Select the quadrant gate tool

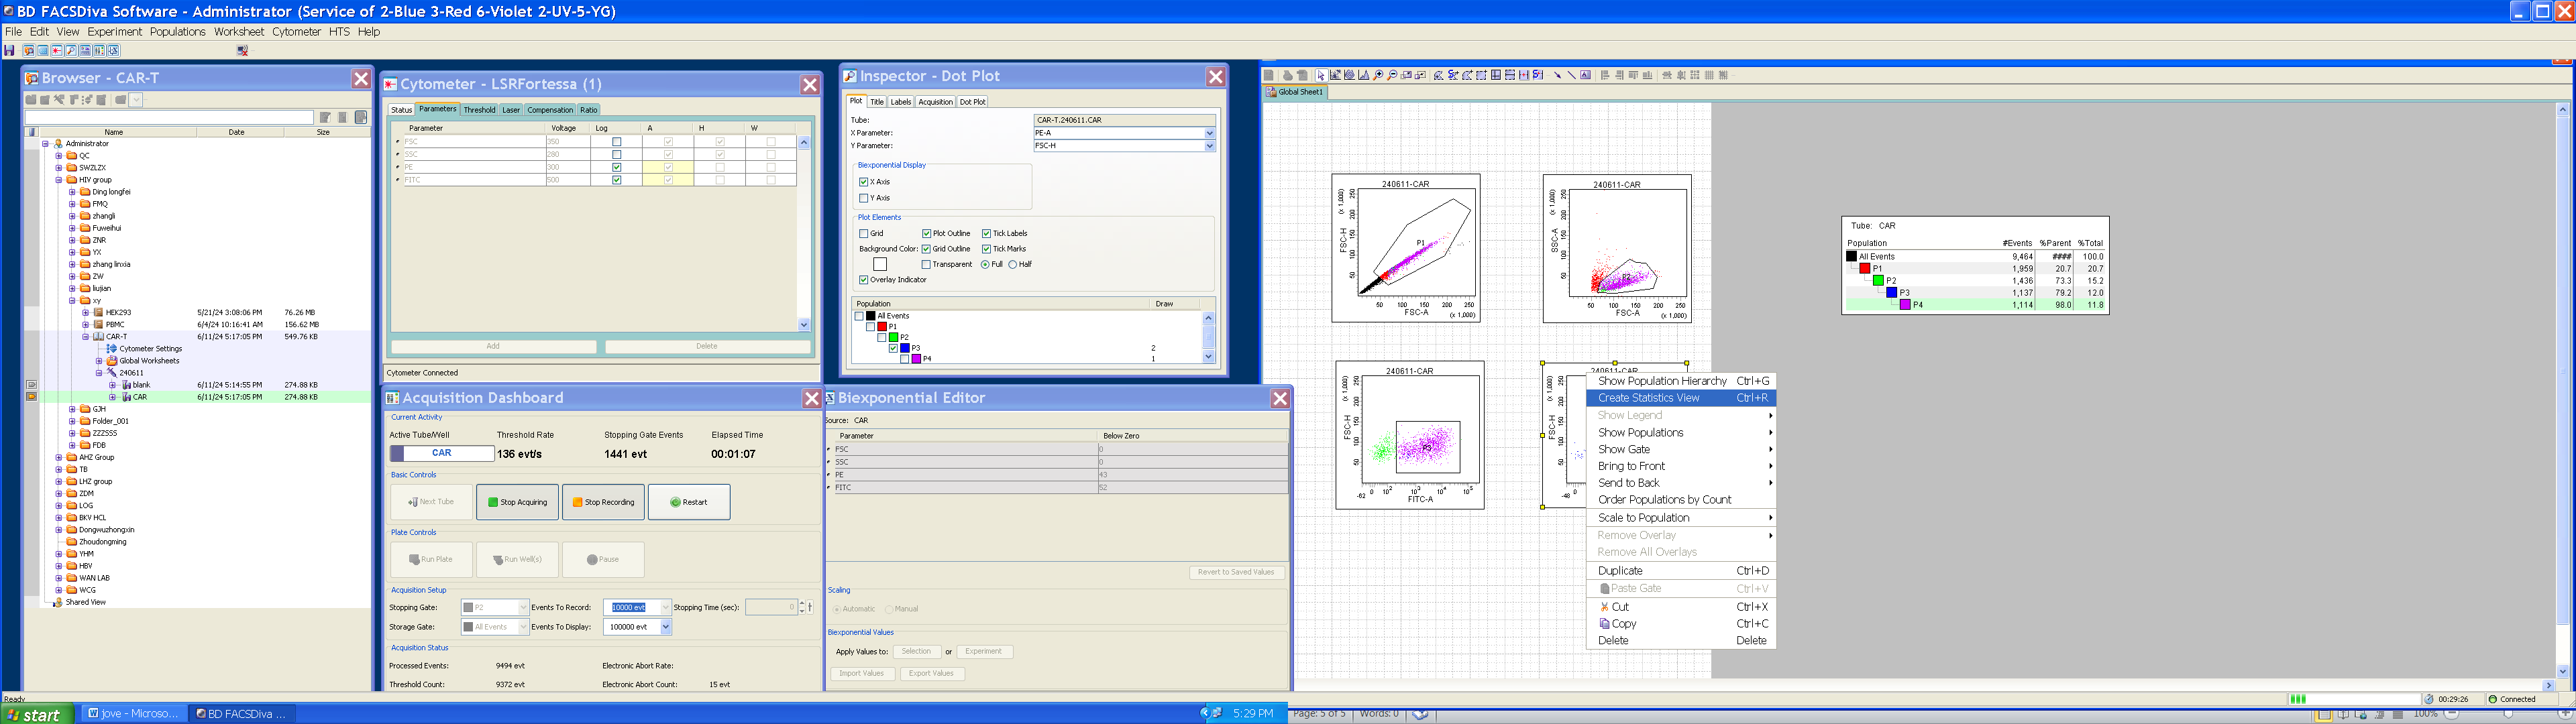tap(1496, 75)
